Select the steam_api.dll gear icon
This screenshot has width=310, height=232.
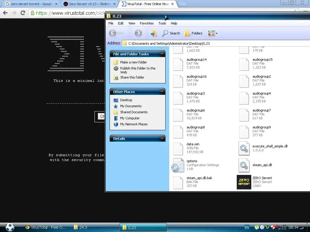pos(244,165)
